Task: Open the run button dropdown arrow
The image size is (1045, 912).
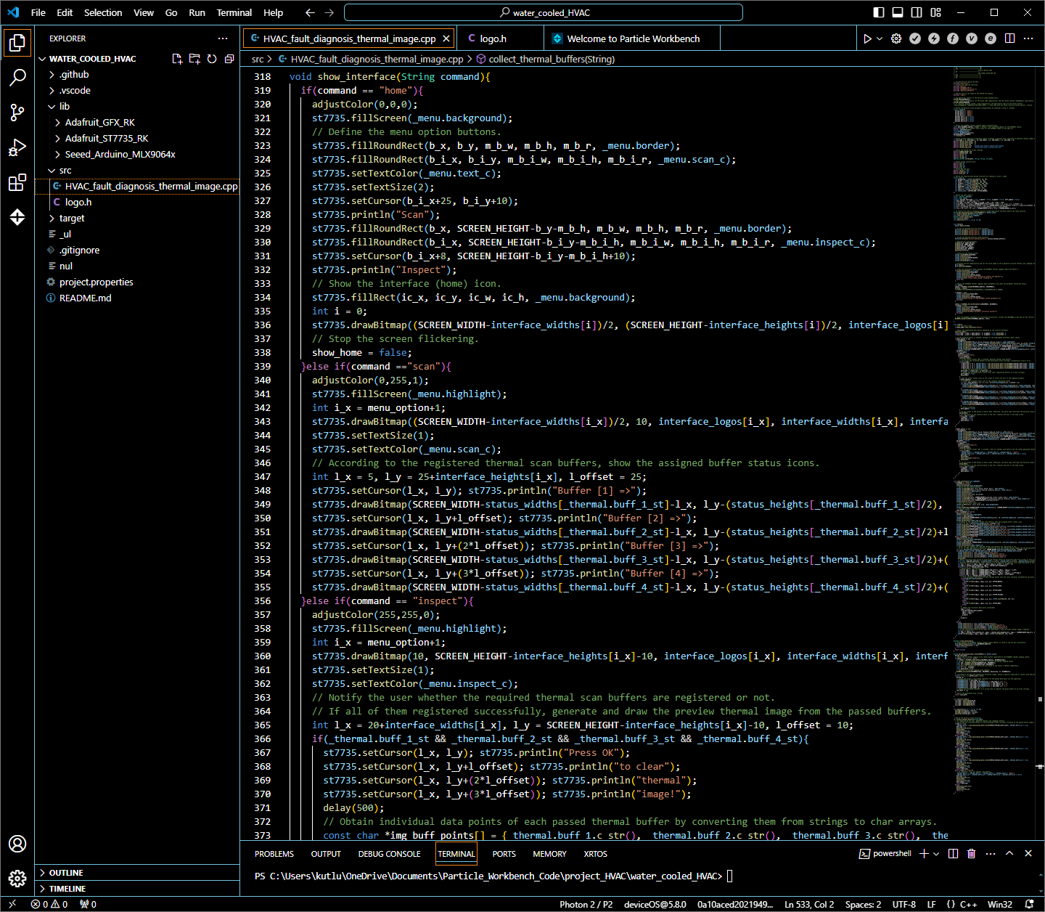Action: click(880, 38)
